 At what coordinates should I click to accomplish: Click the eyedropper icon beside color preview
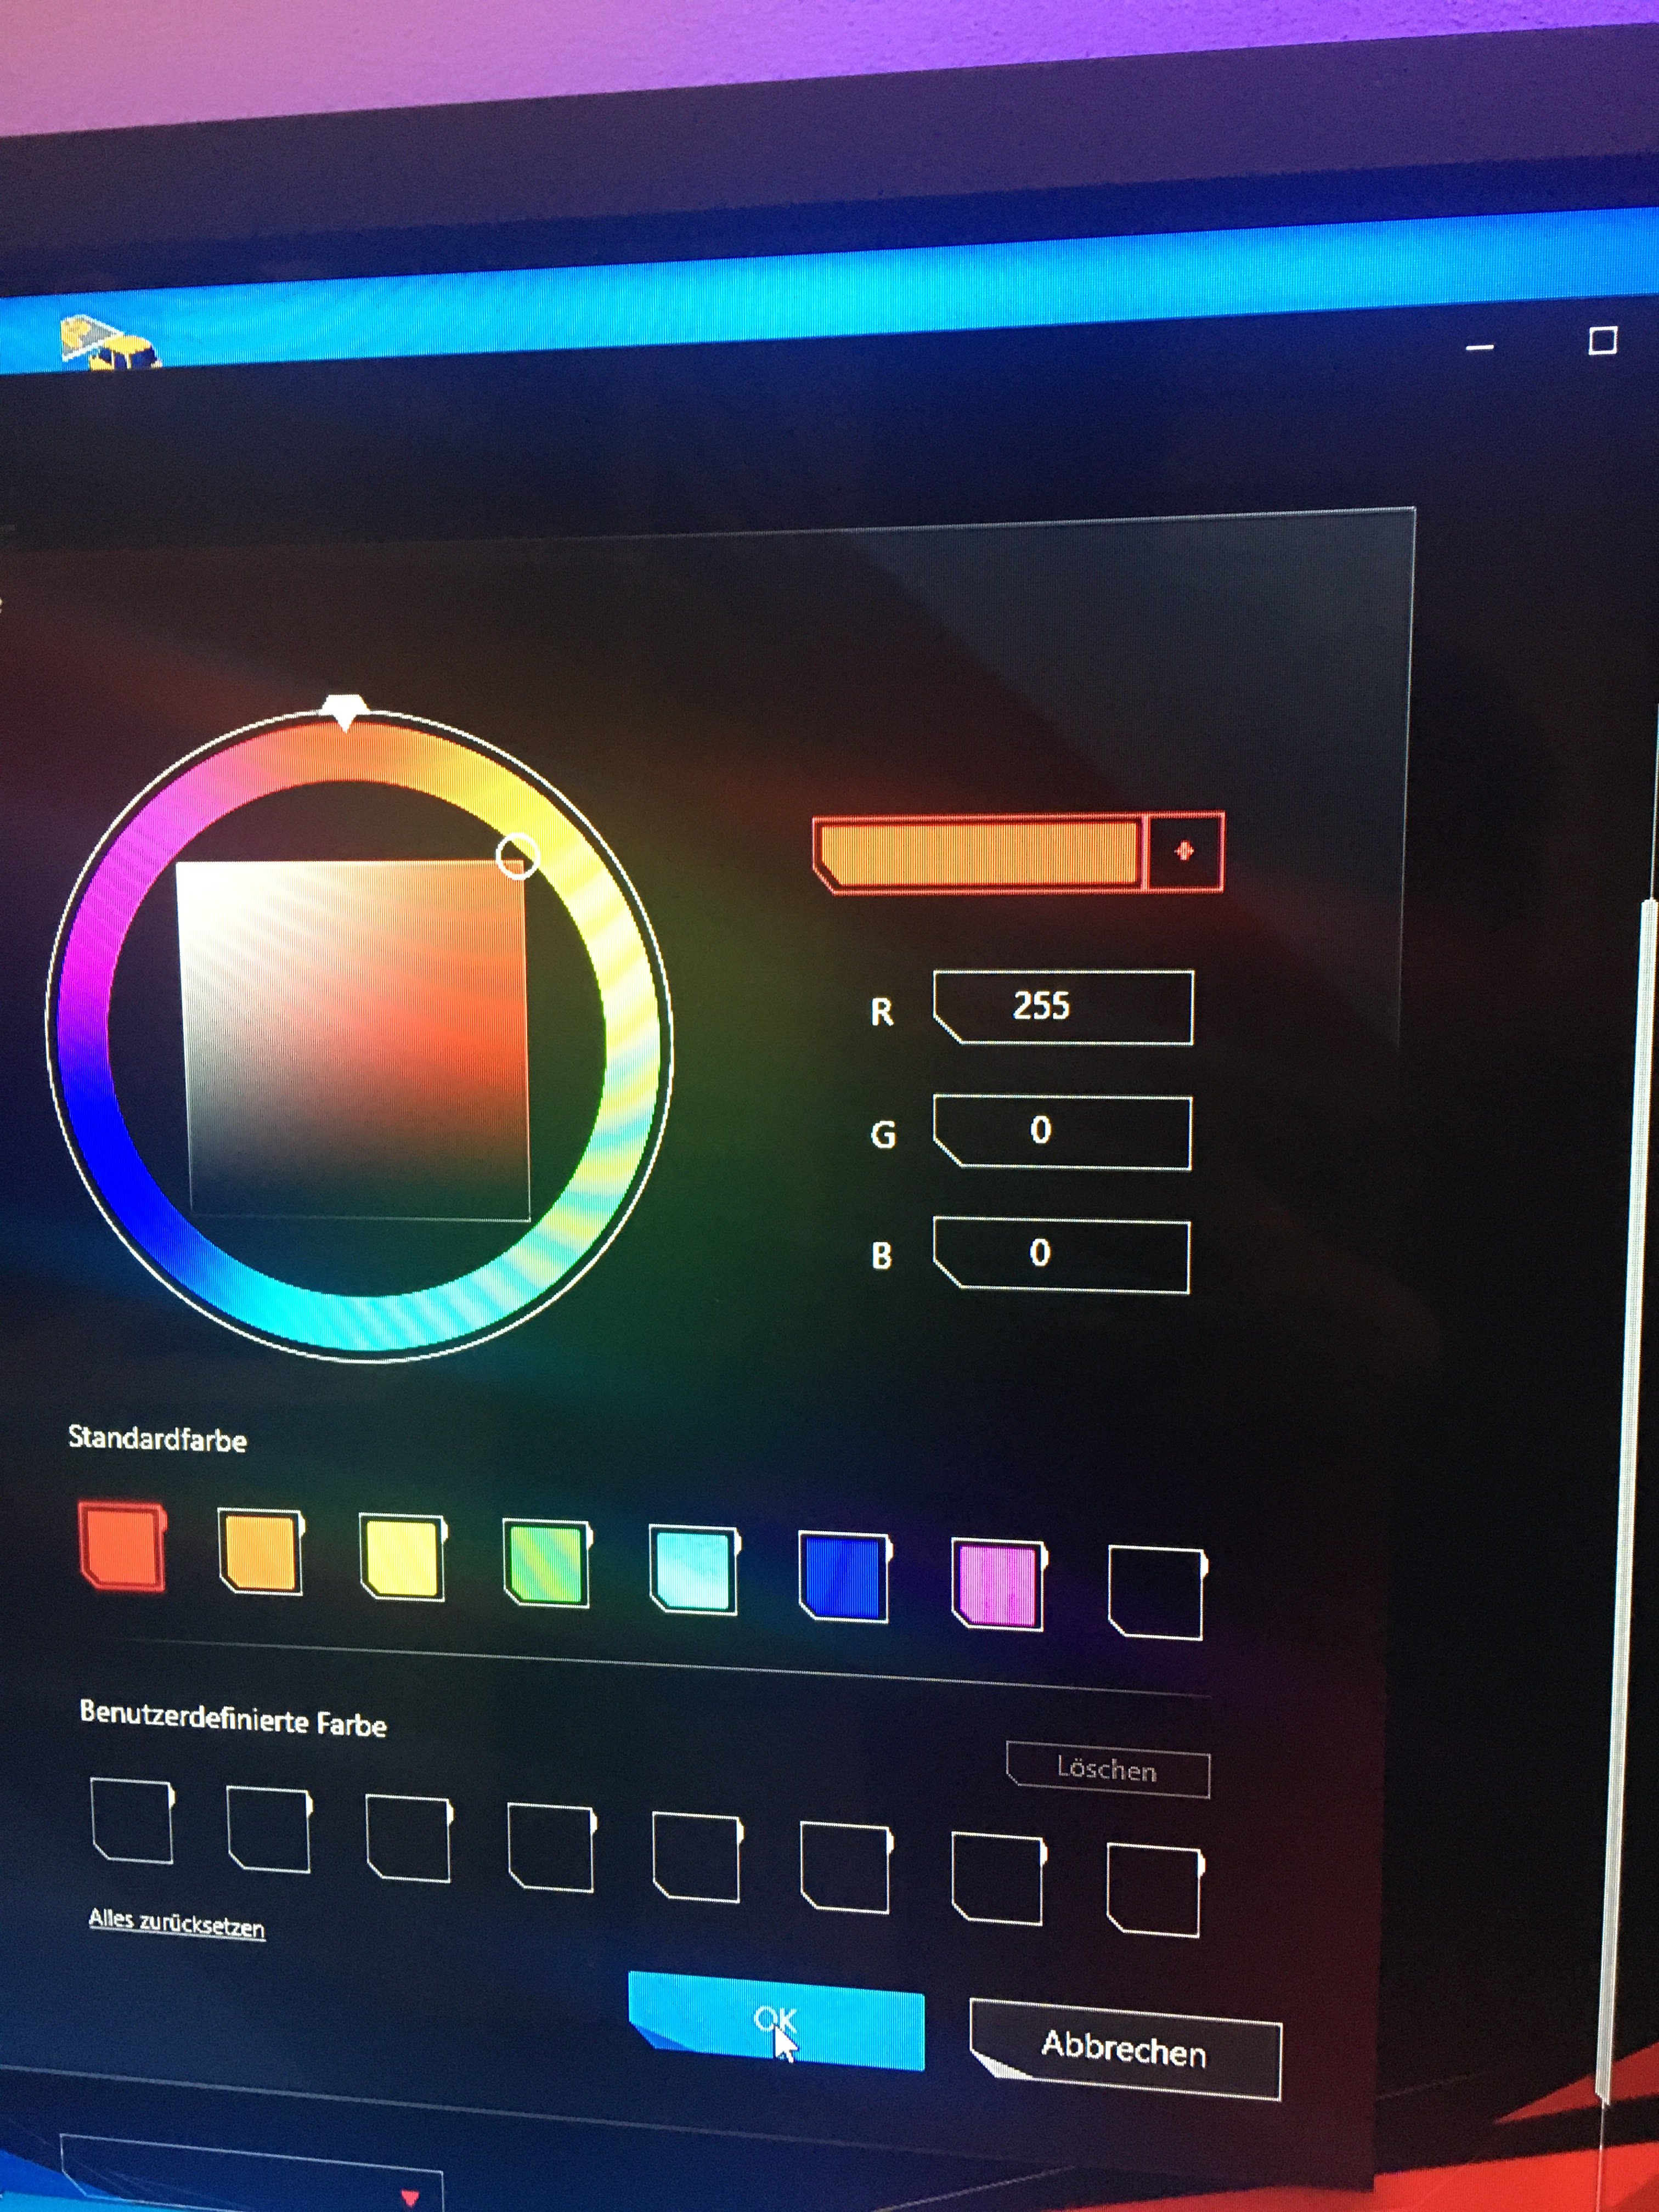point(1184,851)
